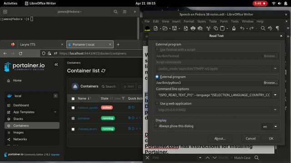Check the harbour_spoon container checkbox

click(73, 108)
